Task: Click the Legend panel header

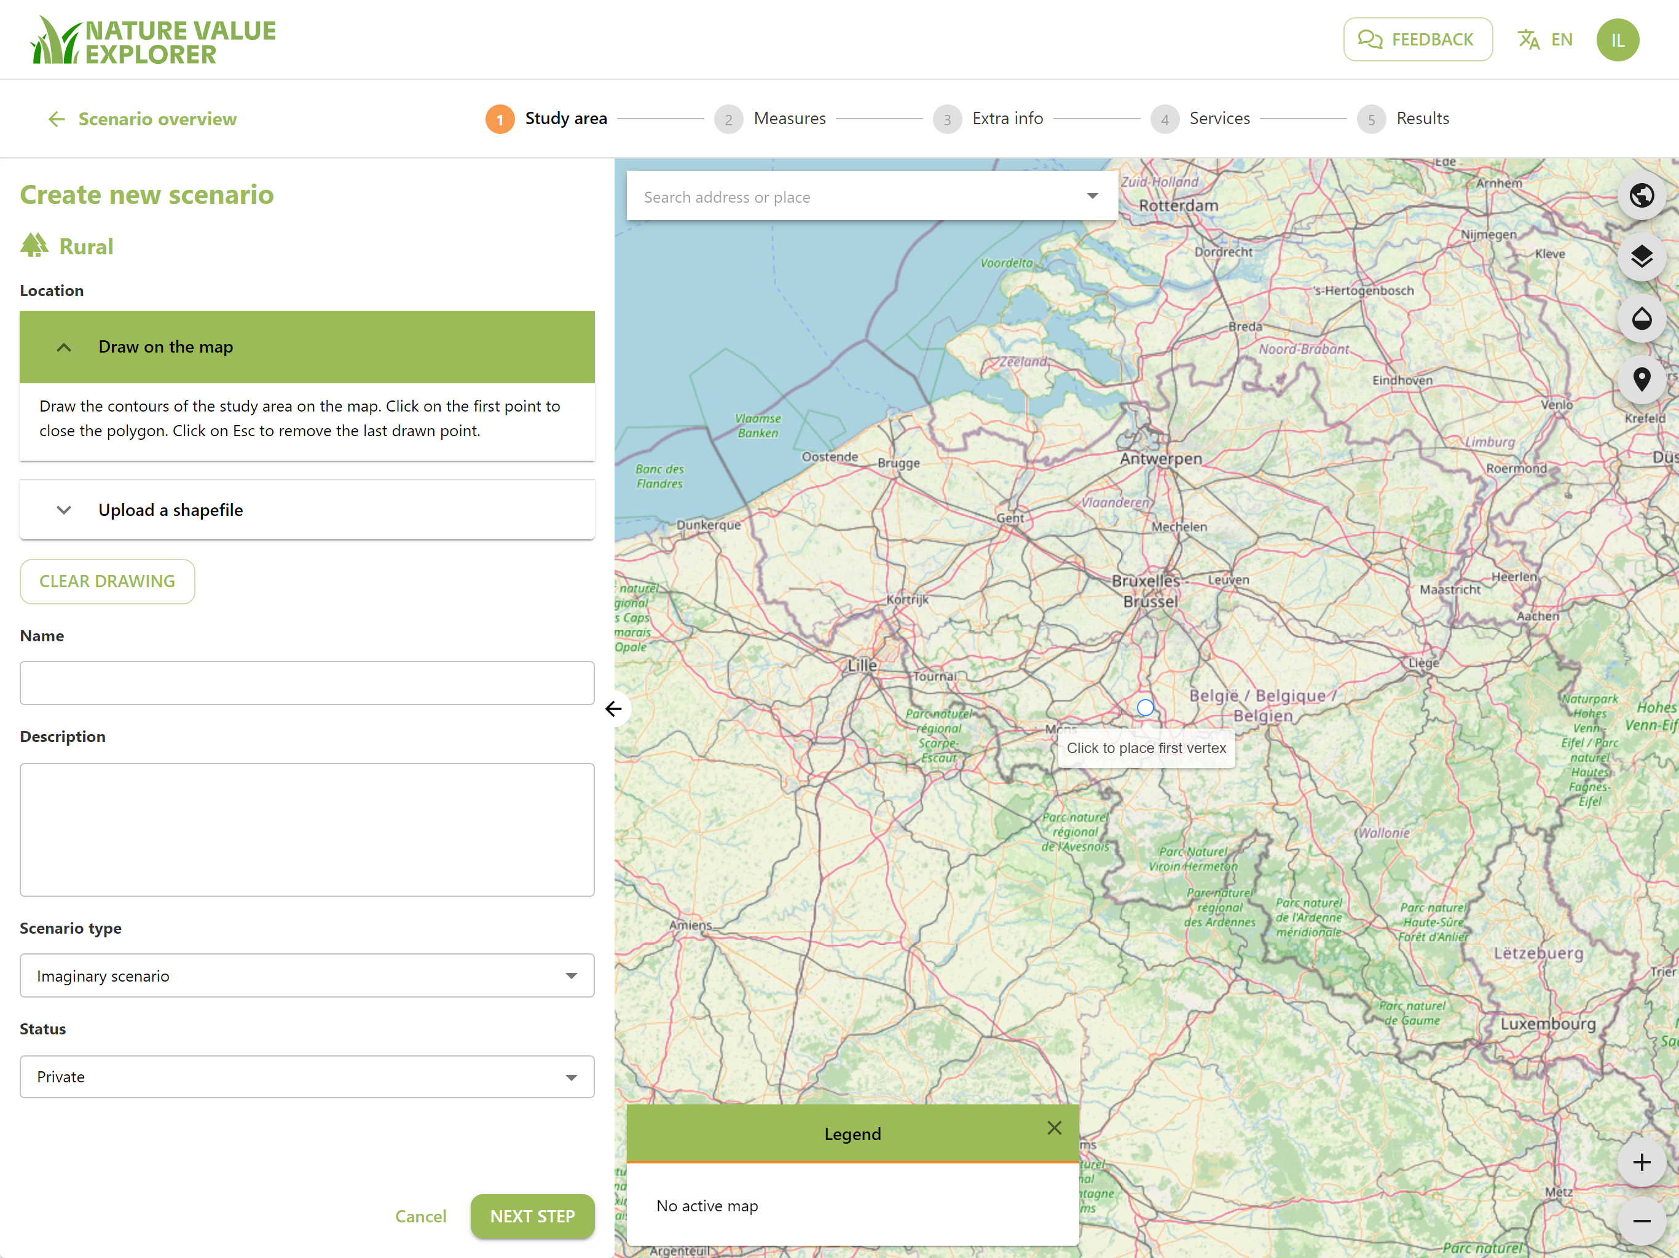Action: (x=852, y=1133)
